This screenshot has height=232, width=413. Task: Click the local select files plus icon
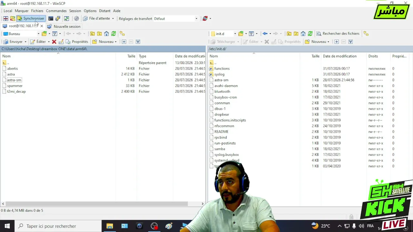tap(124, 42)
